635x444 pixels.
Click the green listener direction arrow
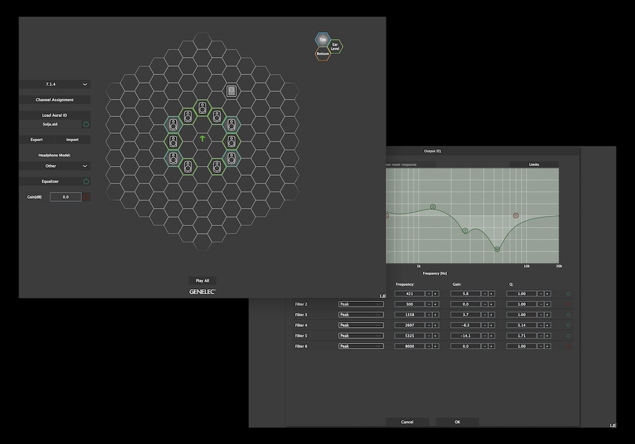click(x=202, y=138)
